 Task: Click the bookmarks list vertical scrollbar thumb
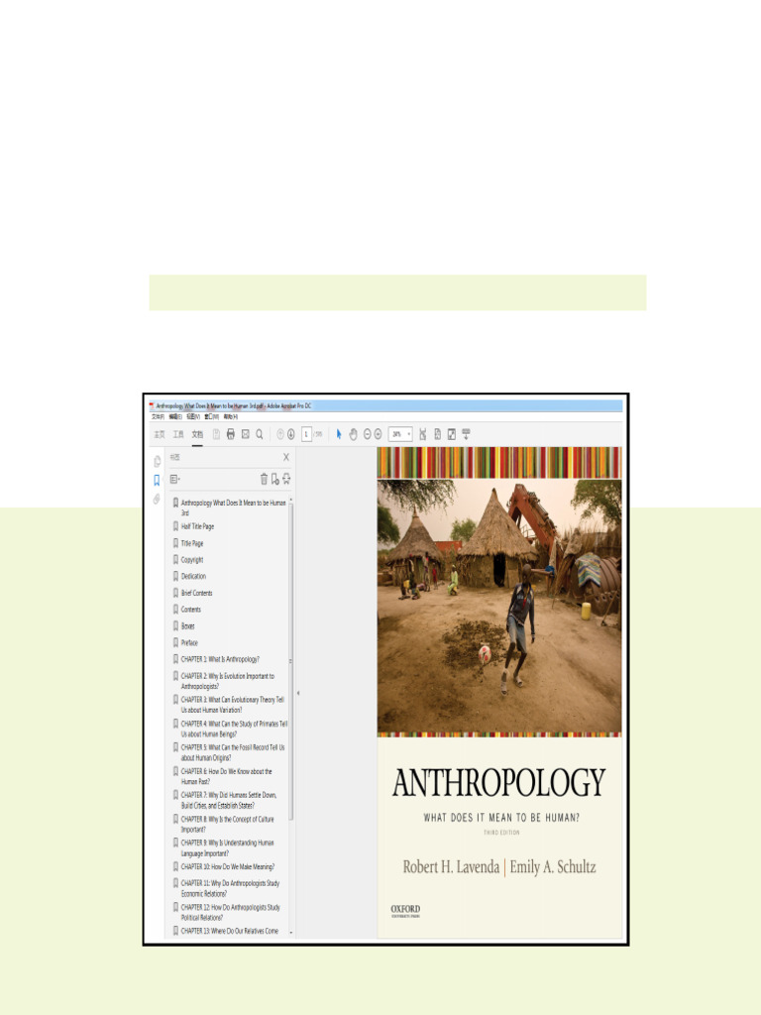[291, 661]
